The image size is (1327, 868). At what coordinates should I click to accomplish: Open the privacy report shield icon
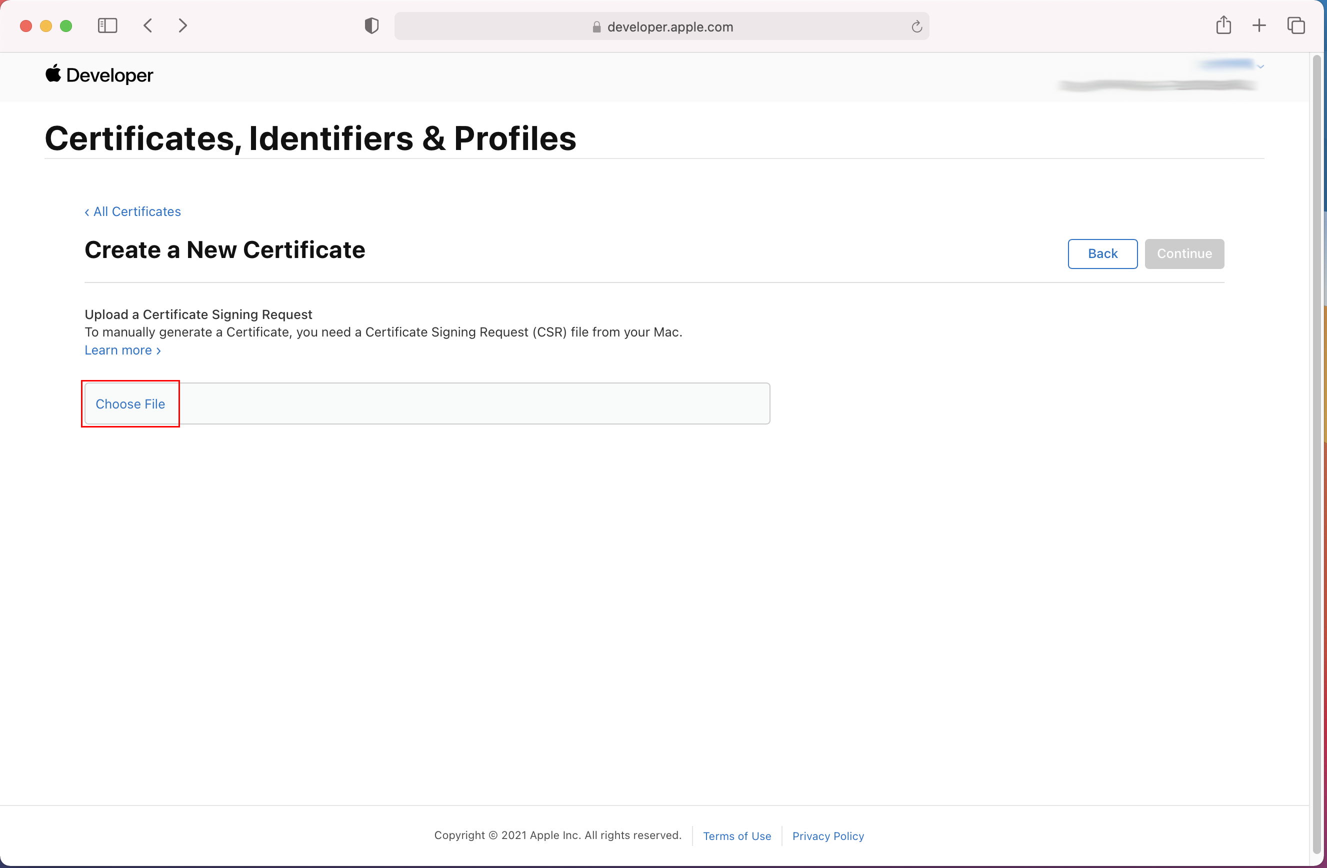pos(371,25)
